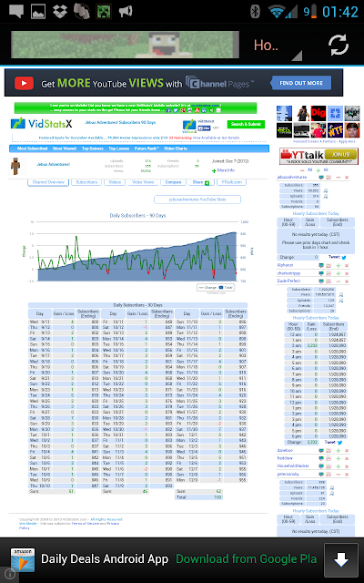This screenshot has width=364, height=583.
Task: Tap the Daily Deals Android App download arrow
Action: click(340, 560)
